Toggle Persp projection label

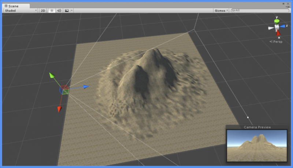click(276, 42)
